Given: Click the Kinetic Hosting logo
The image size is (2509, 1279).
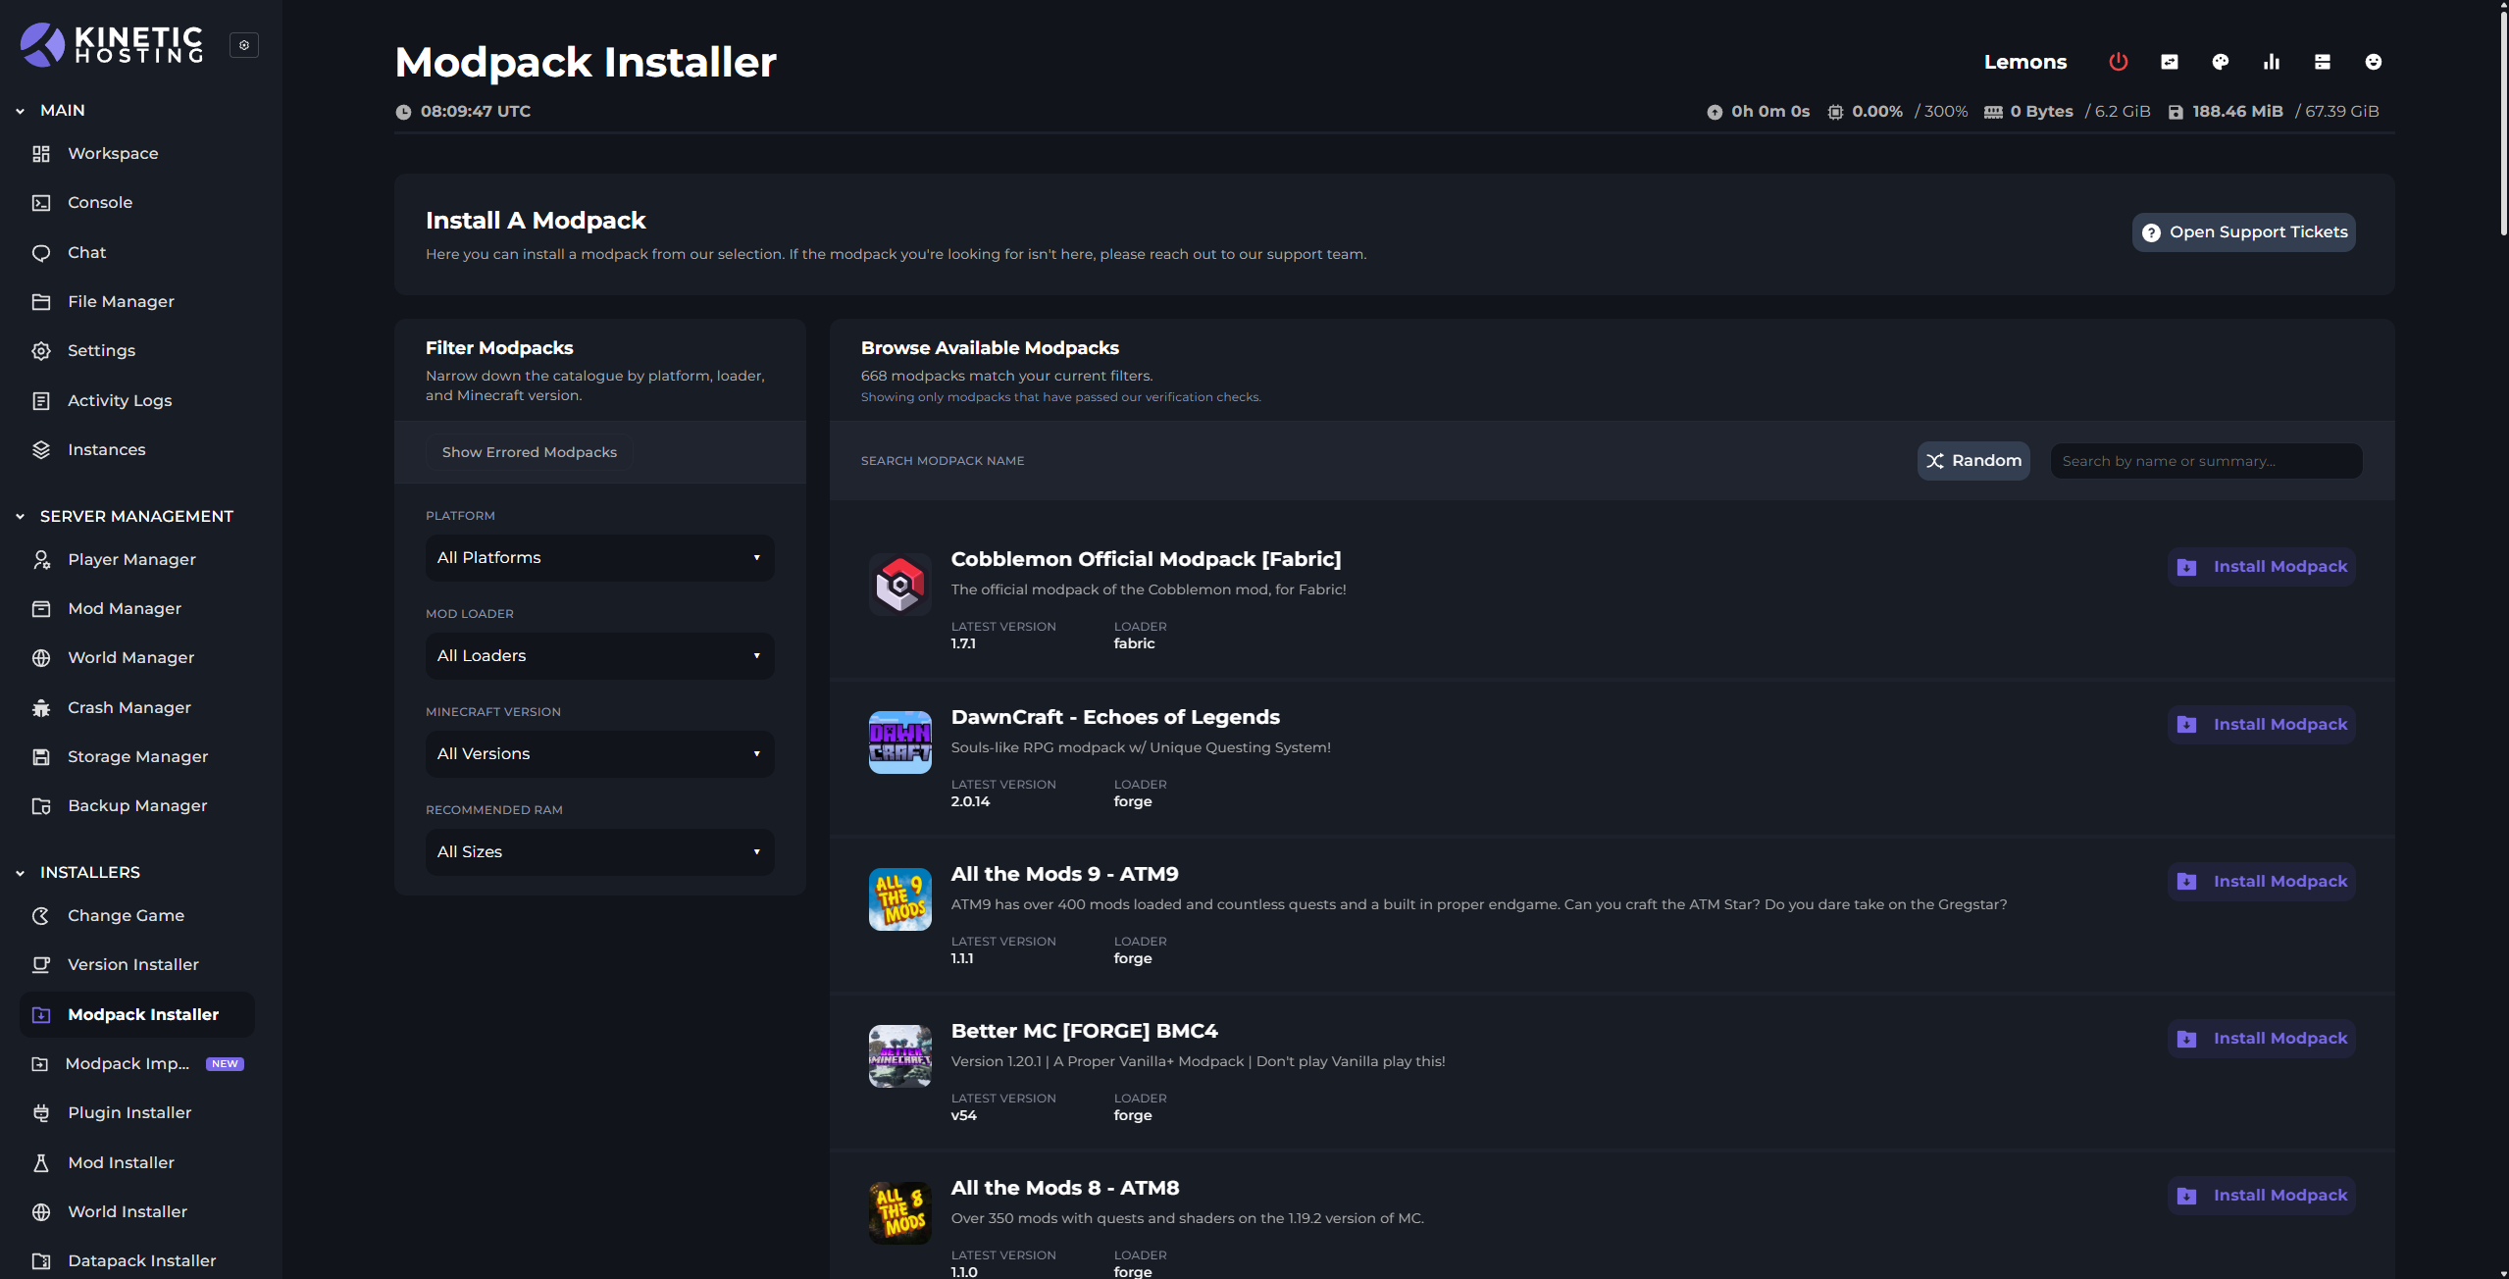Looking at the screenshot, I should 112,44.
